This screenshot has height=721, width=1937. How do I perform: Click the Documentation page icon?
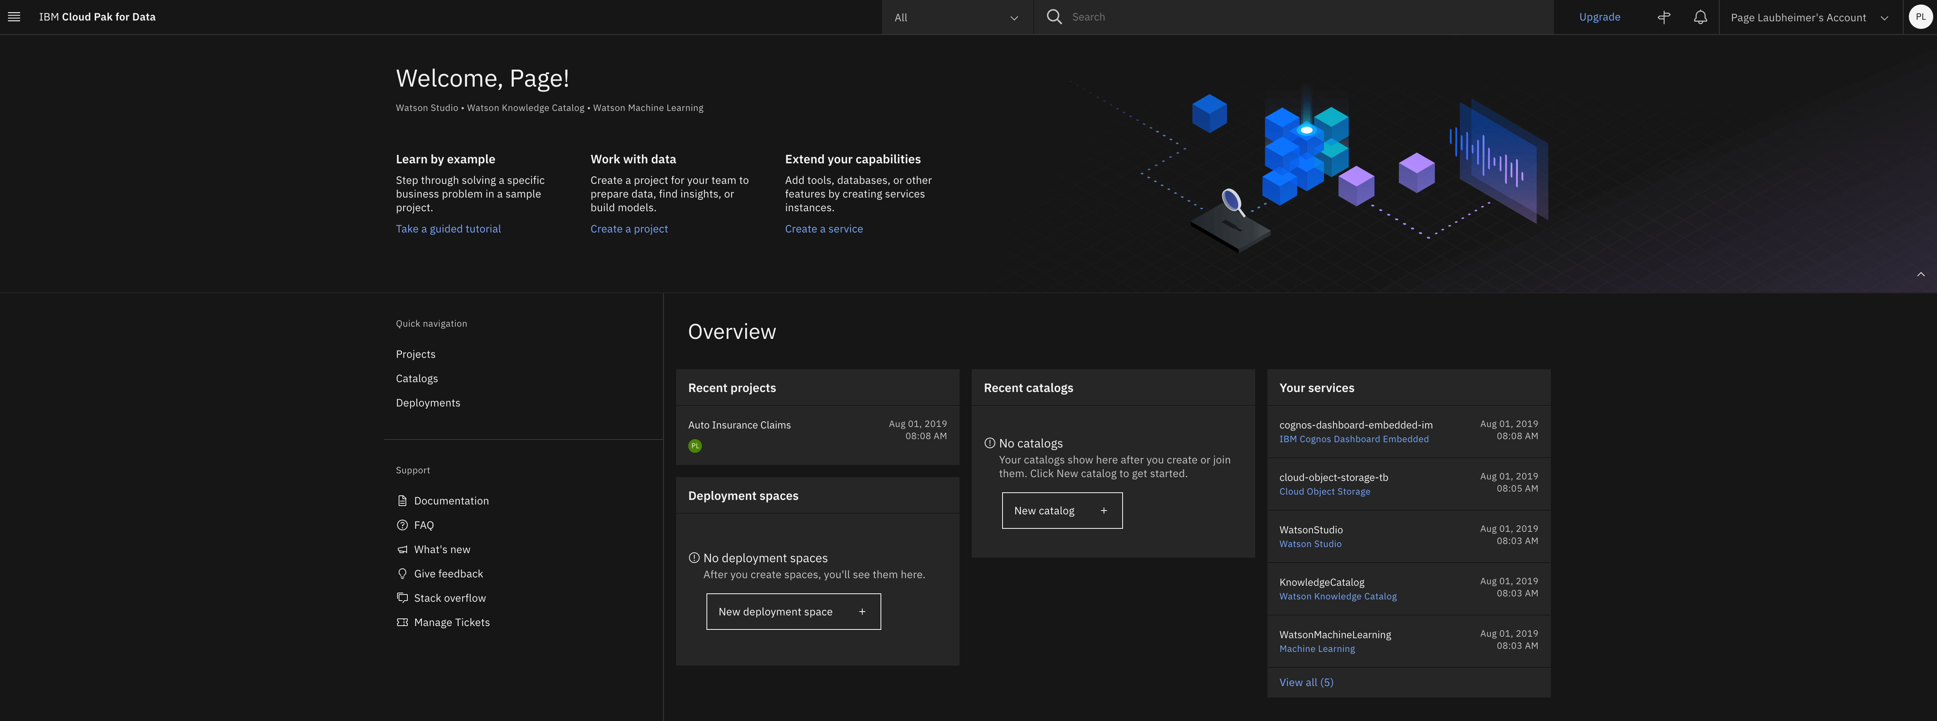click(402, 501)
